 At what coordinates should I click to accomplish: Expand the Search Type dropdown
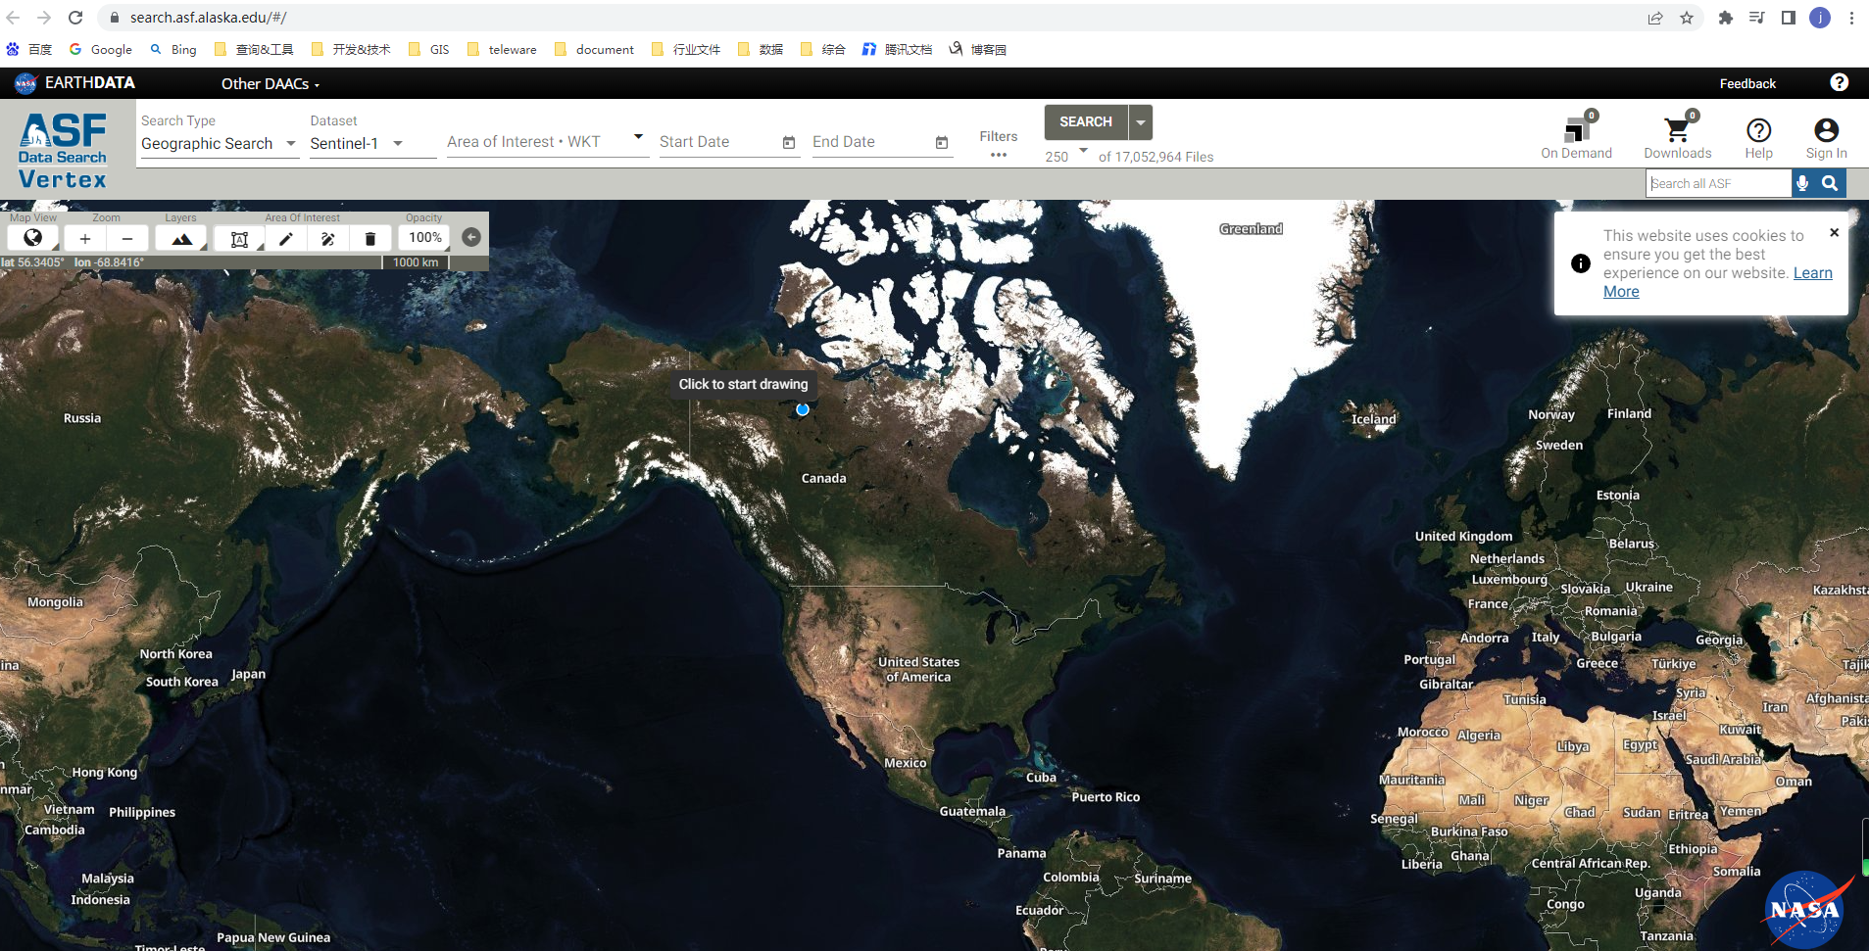click(x=219, y=143)
